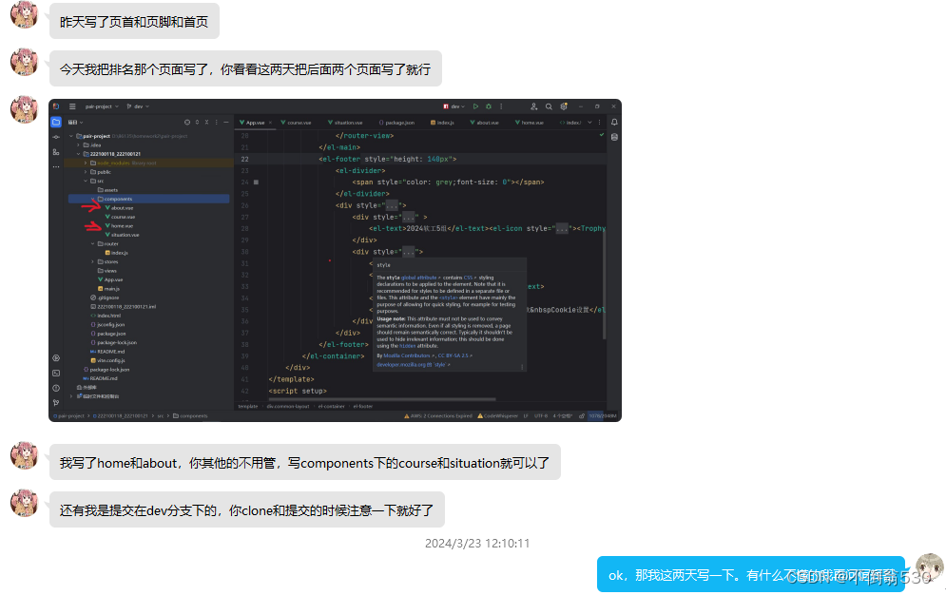The height and width of the screenshot is (595, 946).
Task: Open the CC BY-SA 2.5 license link
Action: (454, 355)
